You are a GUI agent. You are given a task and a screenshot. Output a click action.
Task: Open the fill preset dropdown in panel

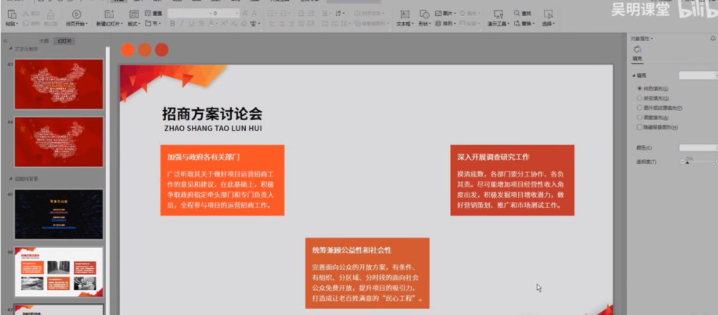(x=698, y=75)
